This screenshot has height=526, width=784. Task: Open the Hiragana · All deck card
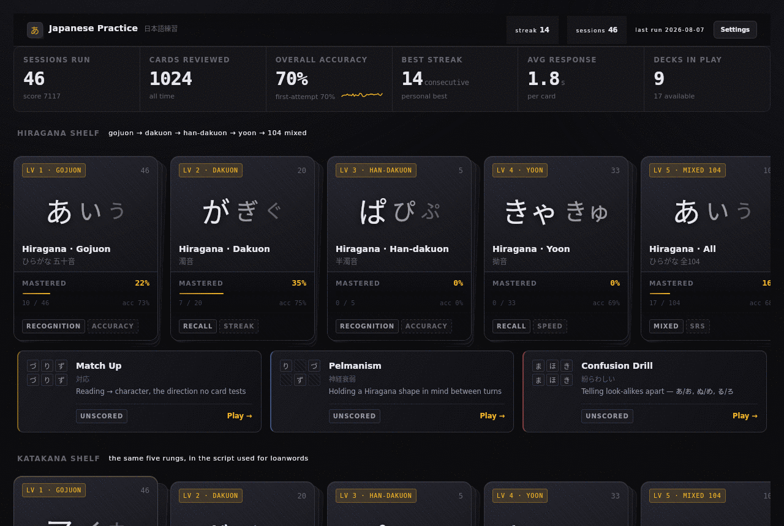[706, 248]
